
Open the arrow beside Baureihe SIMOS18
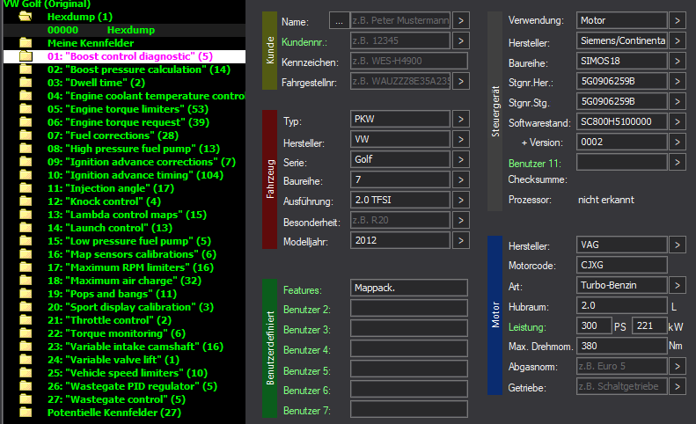coord(678,61)
